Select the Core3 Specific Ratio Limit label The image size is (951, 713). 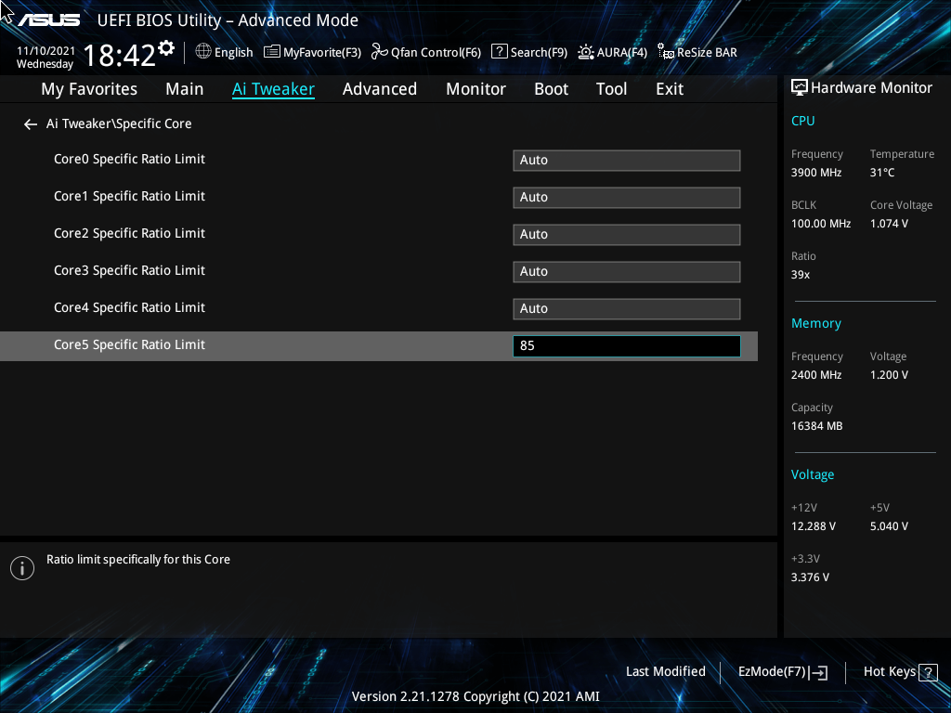click(x=129, y=270)
